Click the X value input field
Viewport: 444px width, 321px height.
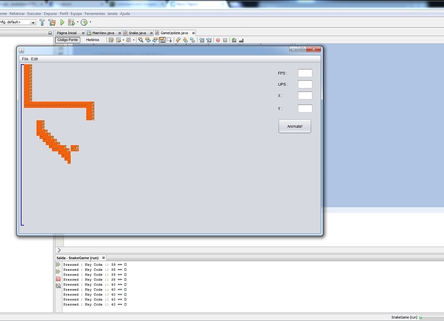305,96
